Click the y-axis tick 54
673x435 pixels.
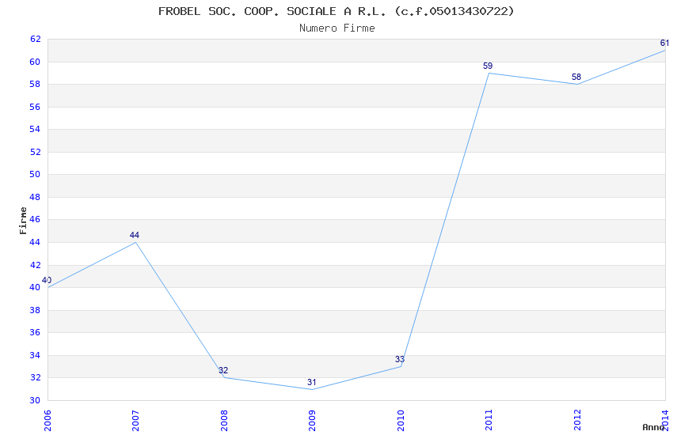(x=35, y=129)
